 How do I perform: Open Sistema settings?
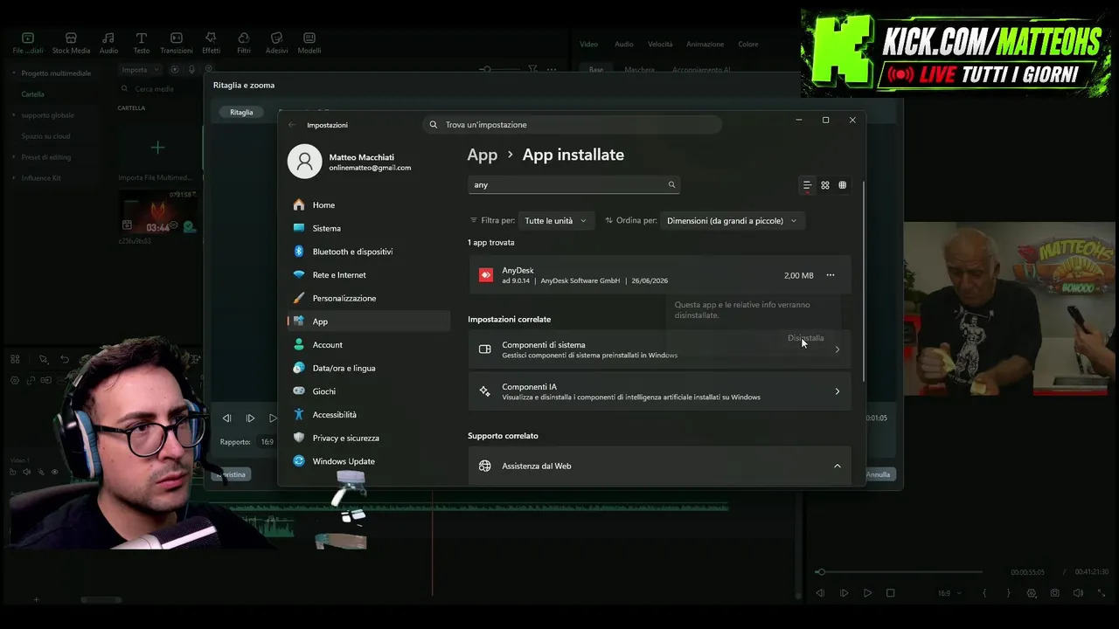click(x=368, y=228)
